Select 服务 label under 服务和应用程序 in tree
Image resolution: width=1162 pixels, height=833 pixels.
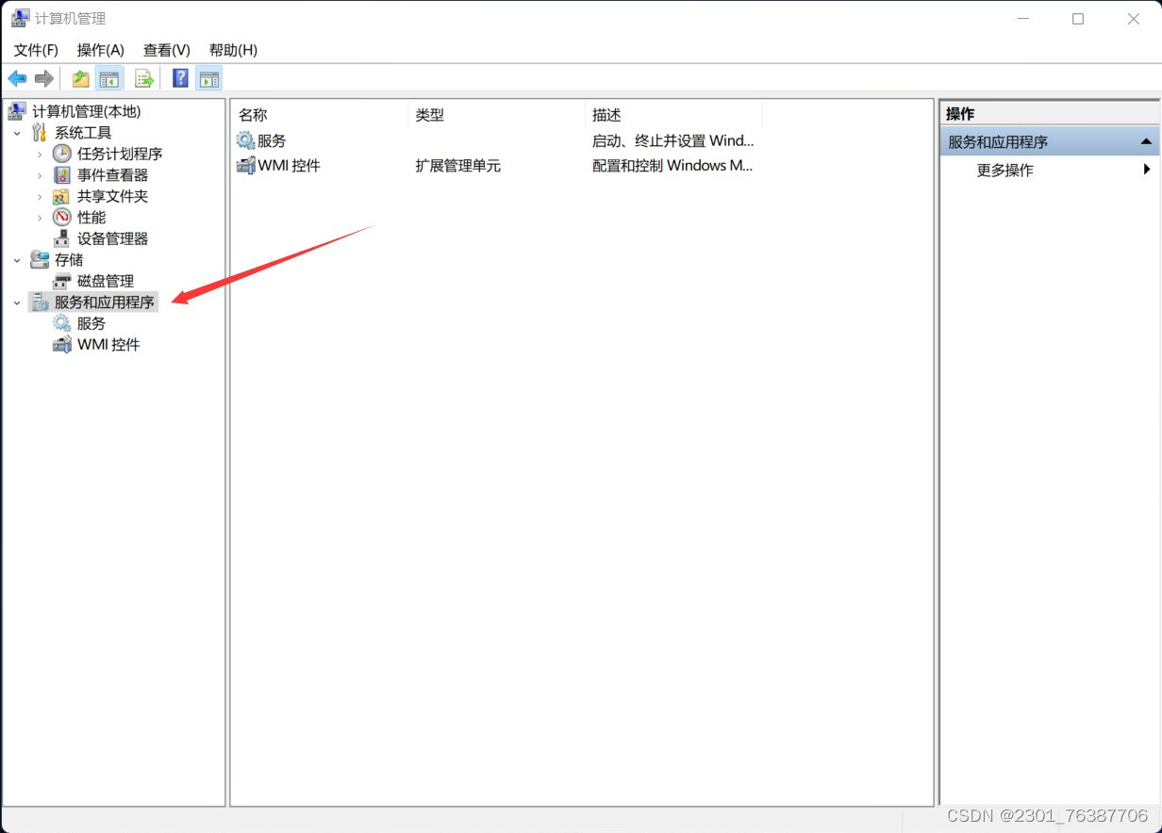coord(91,324)
